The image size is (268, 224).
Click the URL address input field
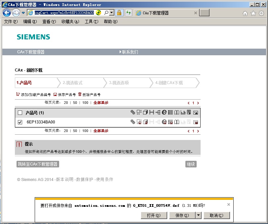pyautogui.click(x=64, y=13)
